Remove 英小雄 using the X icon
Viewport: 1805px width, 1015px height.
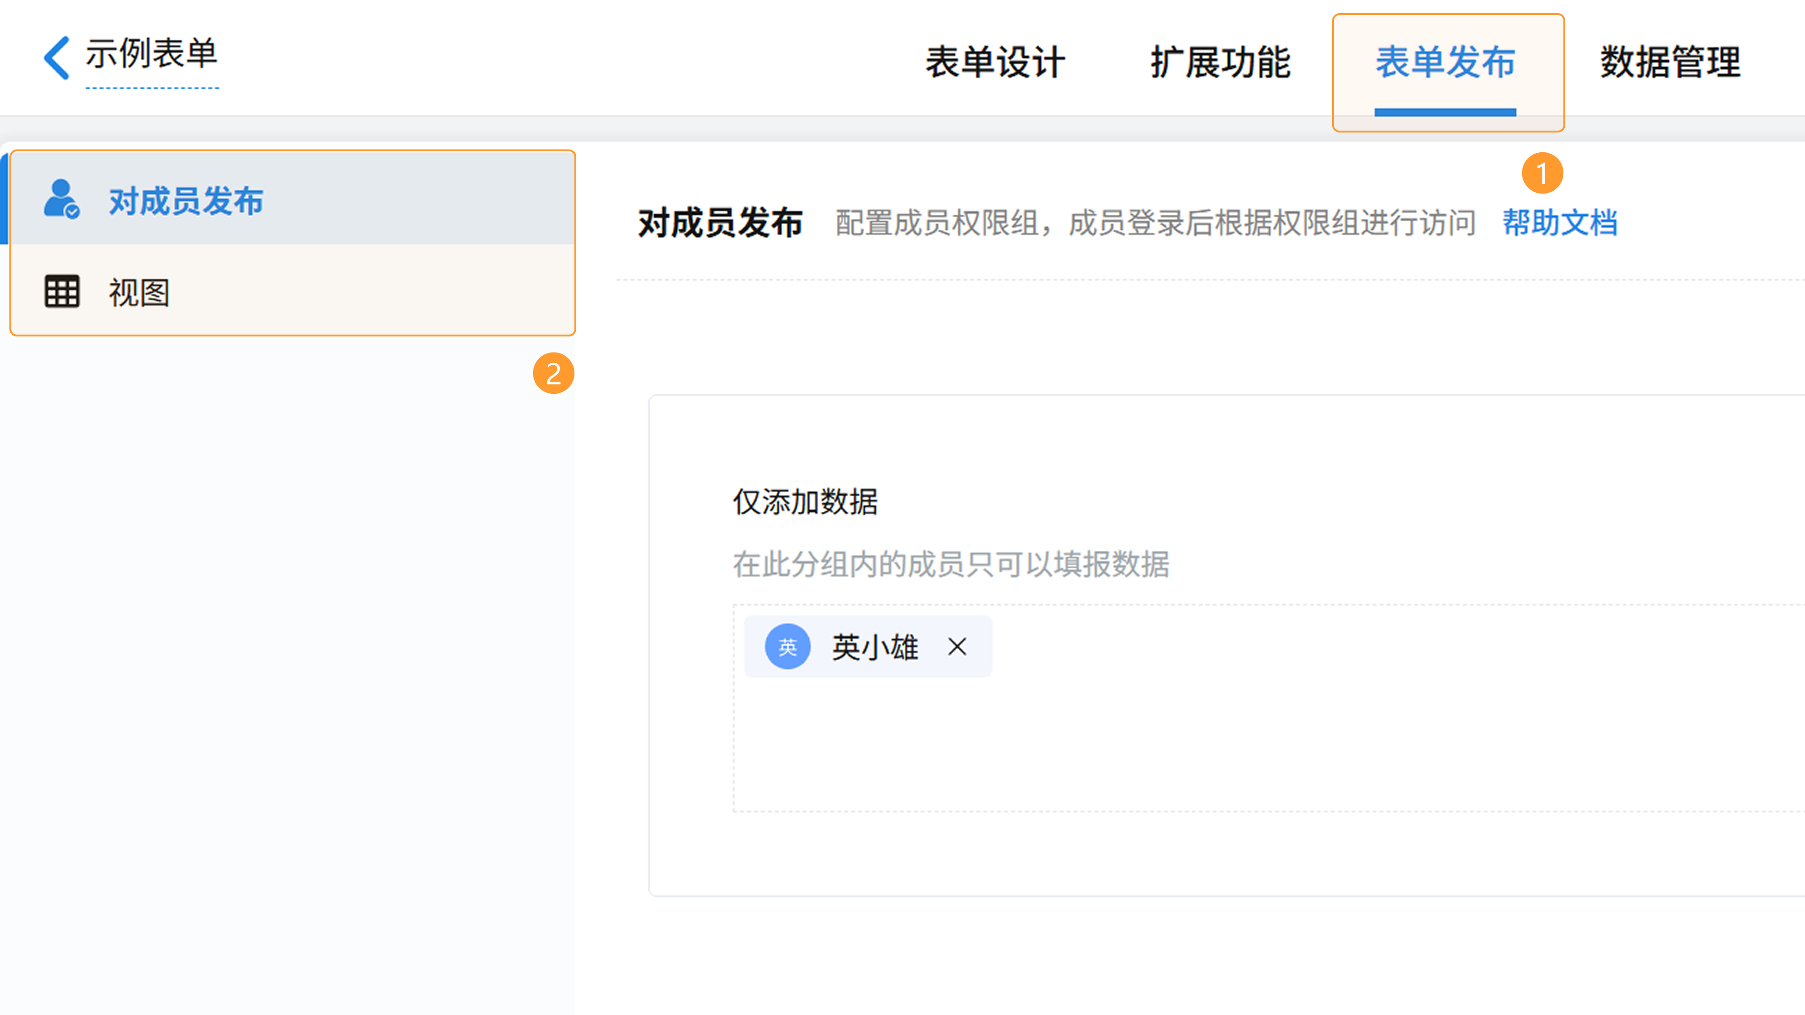(957, 647)
